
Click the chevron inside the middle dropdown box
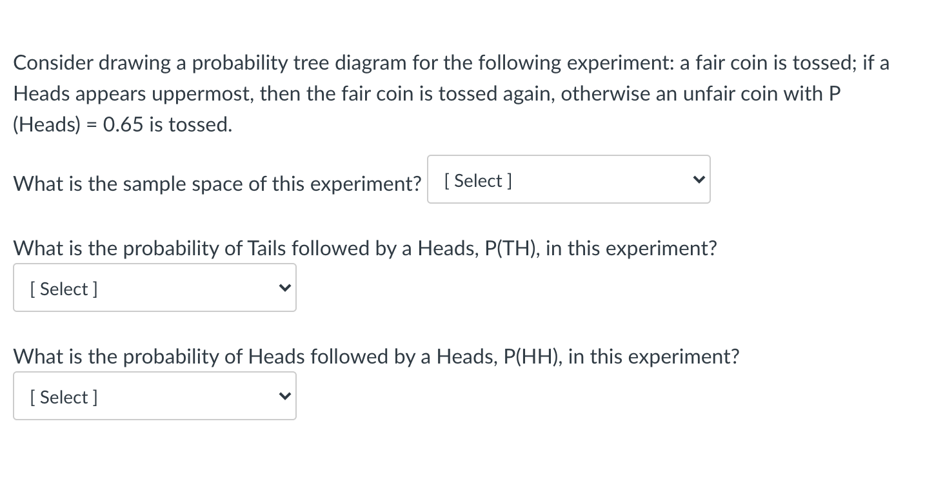(284, 288)
